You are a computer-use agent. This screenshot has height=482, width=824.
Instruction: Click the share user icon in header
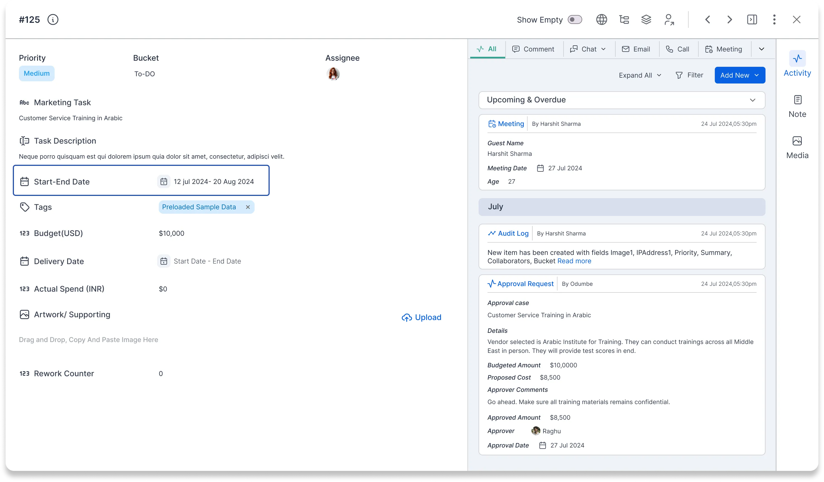tap(669, 19)
